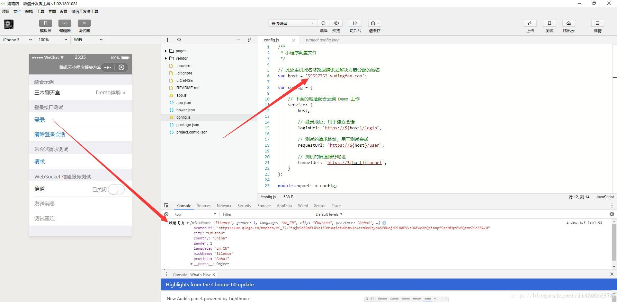Close the config.js editor tab
Screen dimensions: 617x302
293,40
